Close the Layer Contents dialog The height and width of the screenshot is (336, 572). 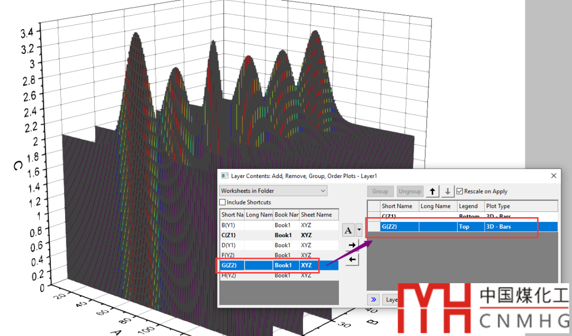click(554, 176)
